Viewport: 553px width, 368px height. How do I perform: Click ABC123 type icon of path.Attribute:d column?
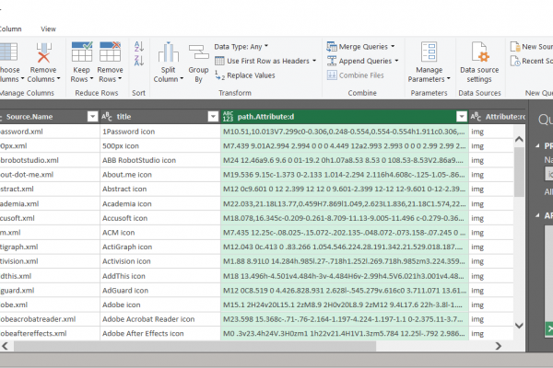(x=228, y=117)
